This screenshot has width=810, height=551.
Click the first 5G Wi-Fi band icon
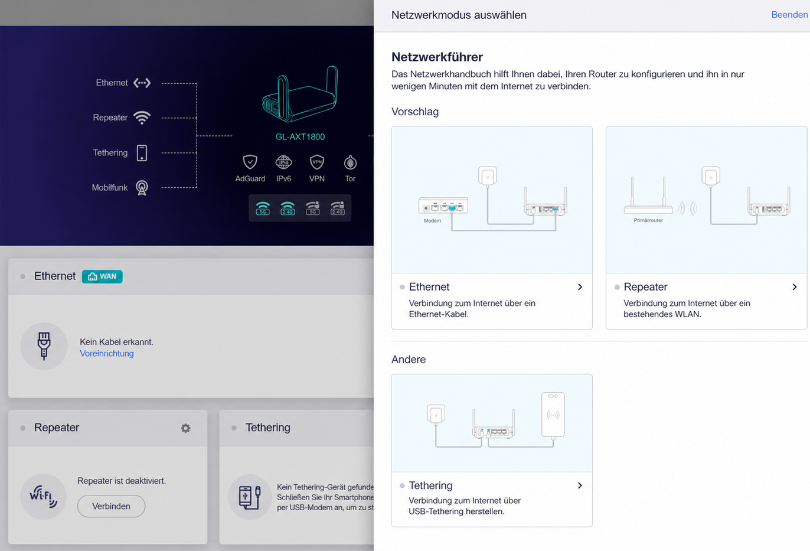[x=263, y=208]
